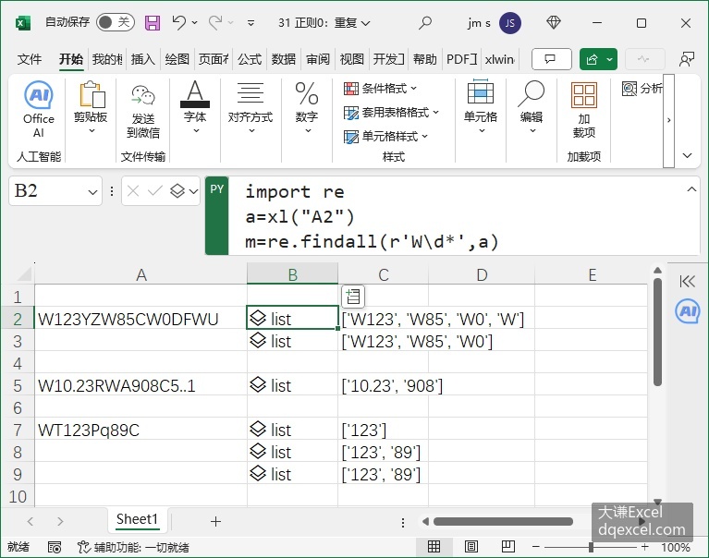
Task: Click the 分析 analyze data button
Action: pyautogui.click(x=642, y=89)
